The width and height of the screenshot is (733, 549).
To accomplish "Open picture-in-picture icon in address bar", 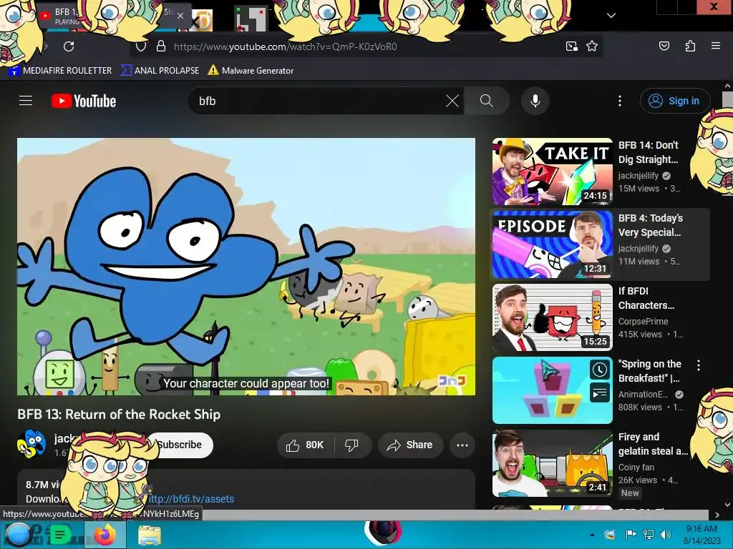I will 572,46.
